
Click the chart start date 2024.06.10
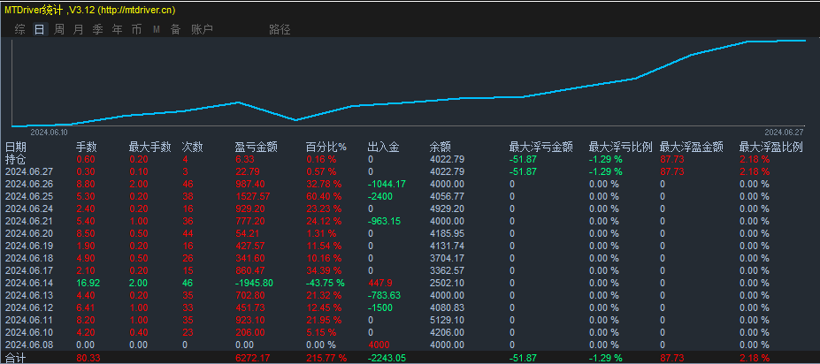[50, 133]
